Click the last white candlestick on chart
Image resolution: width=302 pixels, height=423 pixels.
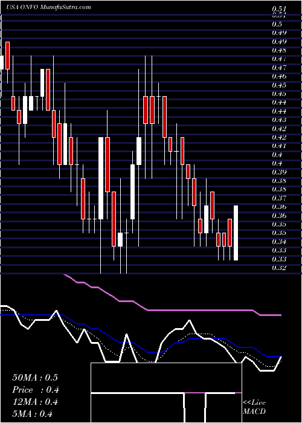click(x=236, y=233)
